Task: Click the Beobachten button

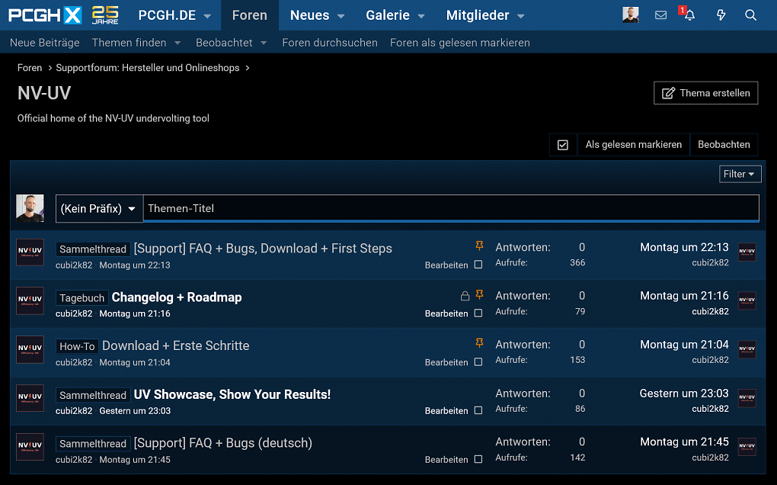Action: point(724,145)
